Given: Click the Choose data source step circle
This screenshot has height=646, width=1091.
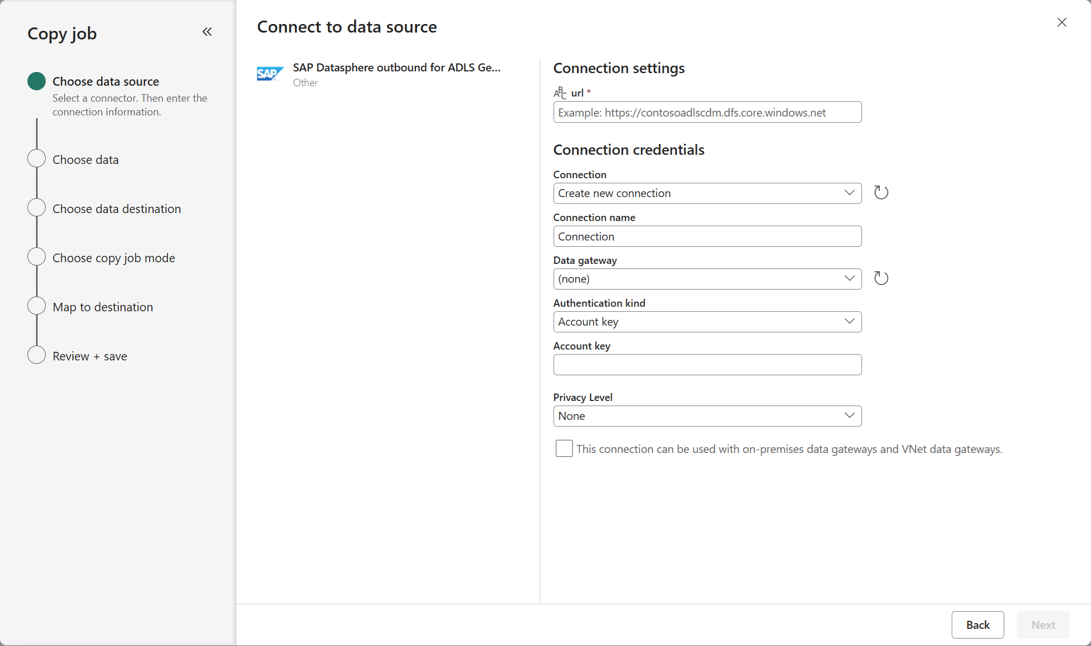Looking at the screenshot, I should 37,81.
